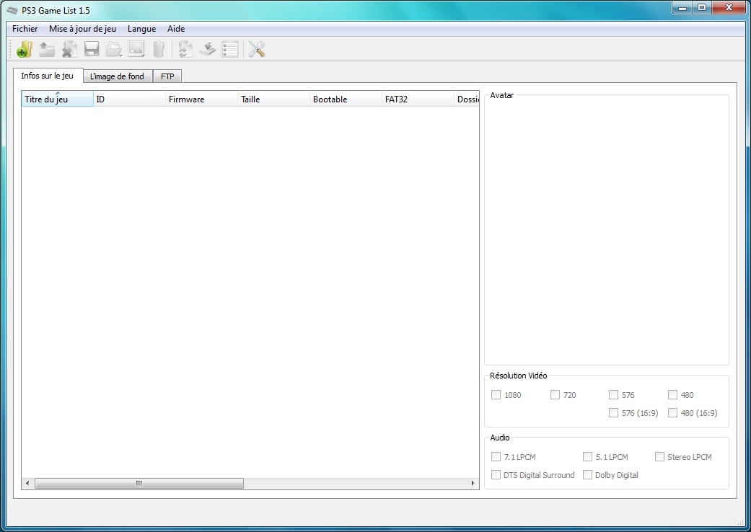Open settings with the tools icon
The width and height of the screenshot is (751, 532).
(257, 49)
